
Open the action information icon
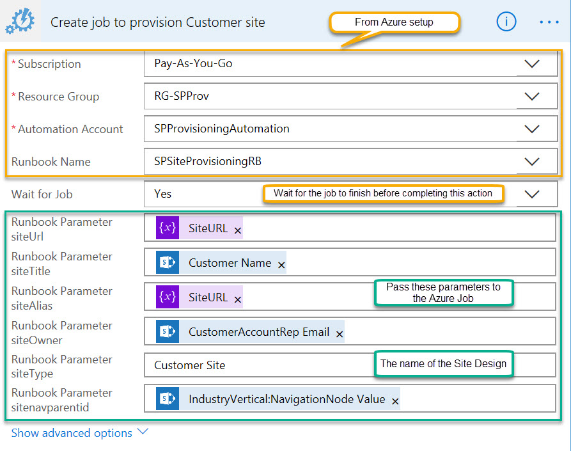pos(506,21)
